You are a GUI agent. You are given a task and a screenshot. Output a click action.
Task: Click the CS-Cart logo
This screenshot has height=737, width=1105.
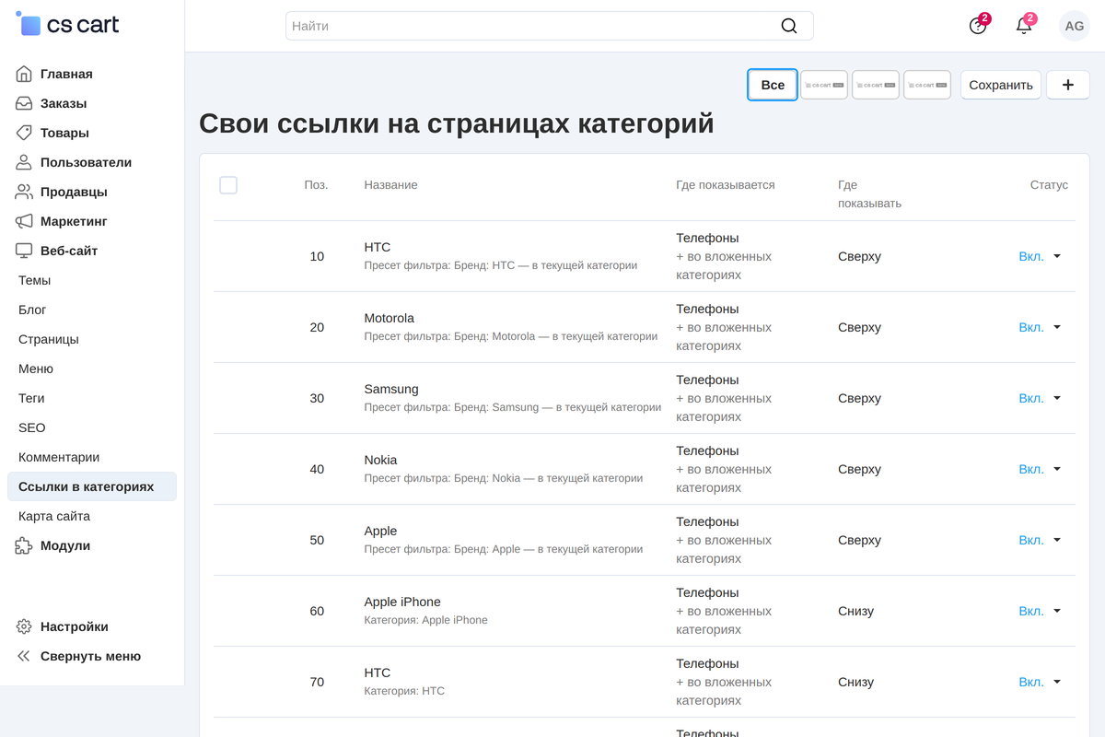click(x=68, y=25)
